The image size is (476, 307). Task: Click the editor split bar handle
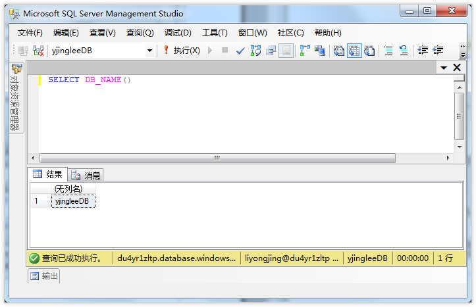pyautogui.click(x=459, y=78)
